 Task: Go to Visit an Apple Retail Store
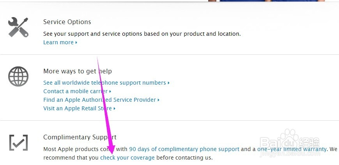pos(78,108)
